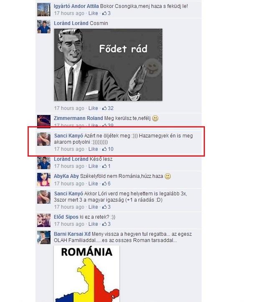
Task: Like Igyártó Andor Attila's comment
Action: click(x=93, y=13)
